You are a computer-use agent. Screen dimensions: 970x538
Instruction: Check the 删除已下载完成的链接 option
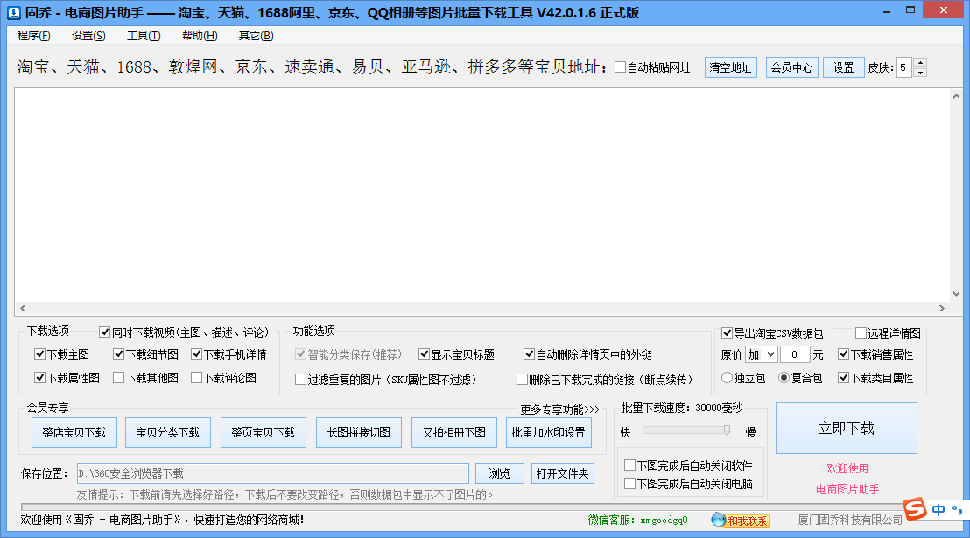(x=522, y=378)
